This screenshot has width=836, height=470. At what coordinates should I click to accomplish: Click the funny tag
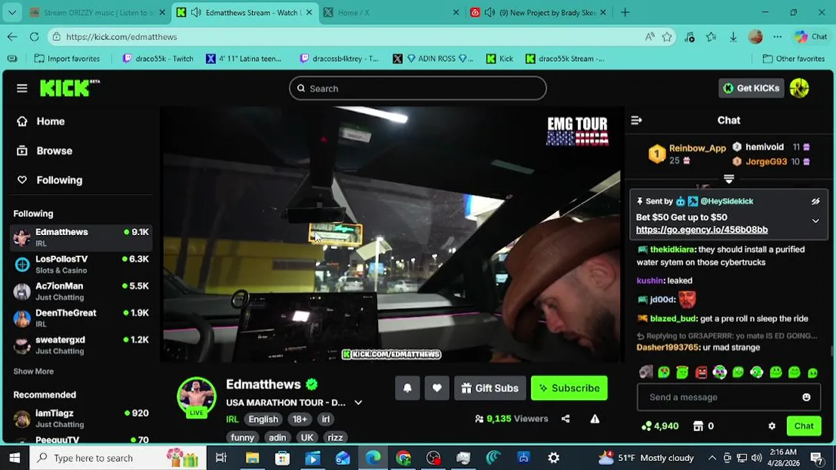click(x=242, y=437)
